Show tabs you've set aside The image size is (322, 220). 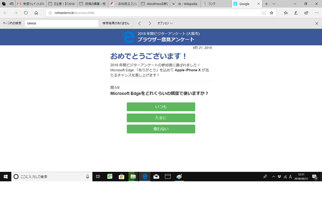(x=4, y=4)
